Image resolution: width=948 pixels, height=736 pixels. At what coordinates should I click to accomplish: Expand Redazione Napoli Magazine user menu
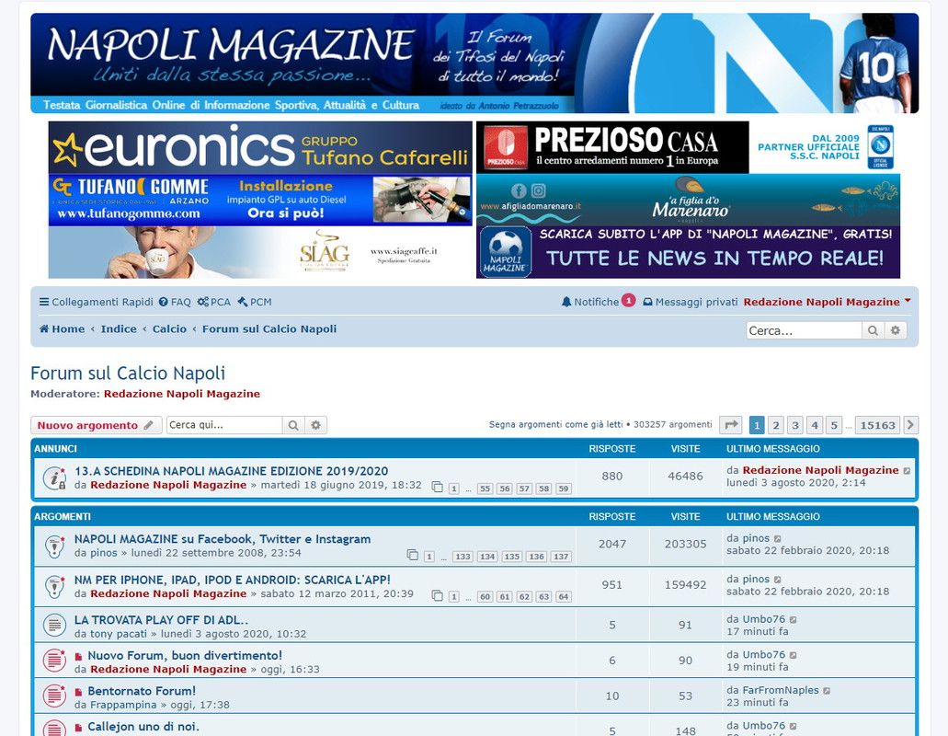click(x=827, y=302)
